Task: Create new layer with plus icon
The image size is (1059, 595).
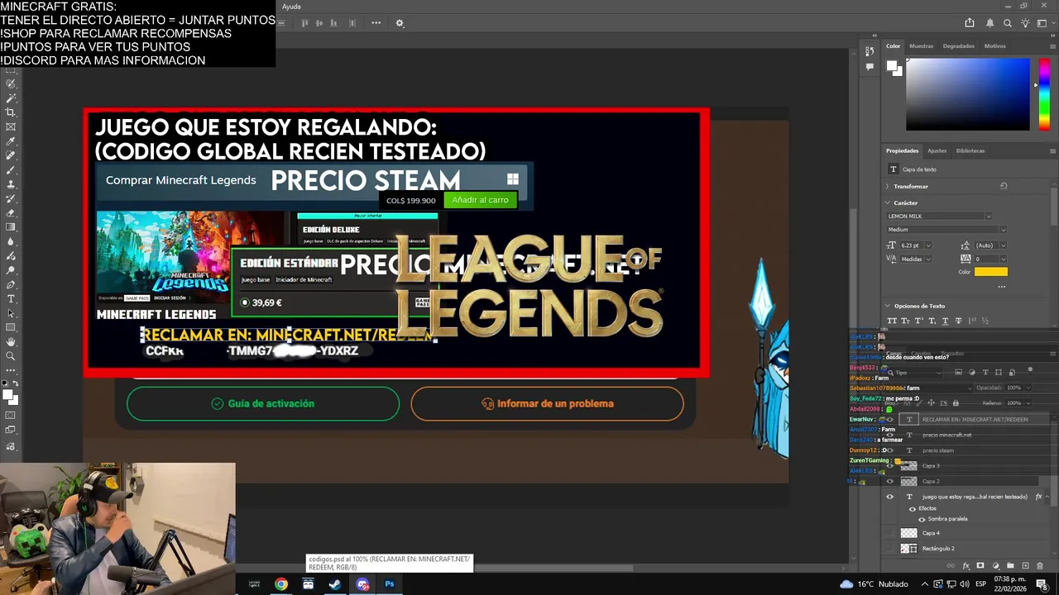Action: point(1025,566)
